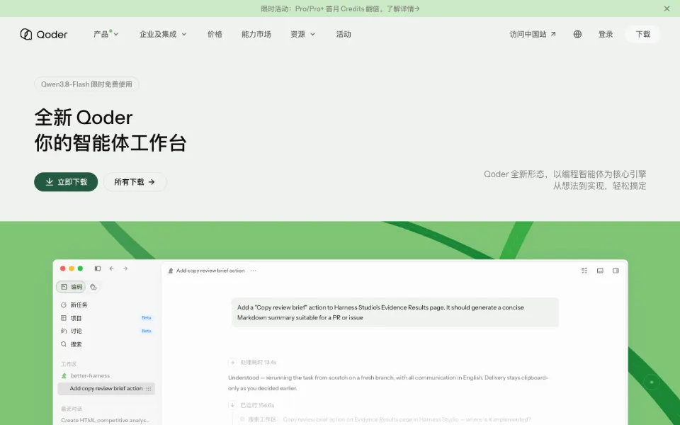Collapse the 已运行 154.6s step
Image resolution: width=680 pixels, height=425 pixels.
[251, 405]
